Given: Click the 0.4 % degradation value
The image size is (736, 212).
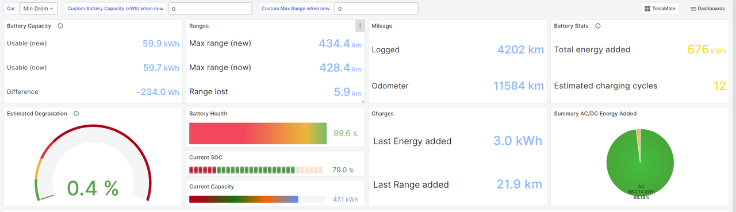Looking at the screenshot, I should (93, 188).
